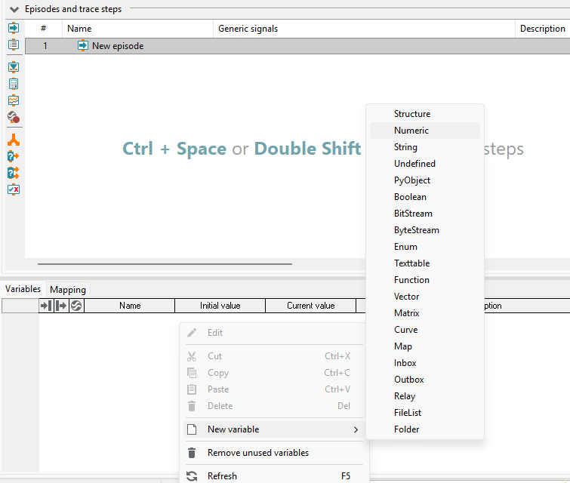
Task: Choose FileList variable type
Action: click(x=424, y=413)
